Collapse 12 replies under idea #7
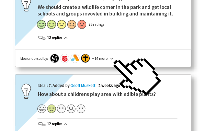 53,124
